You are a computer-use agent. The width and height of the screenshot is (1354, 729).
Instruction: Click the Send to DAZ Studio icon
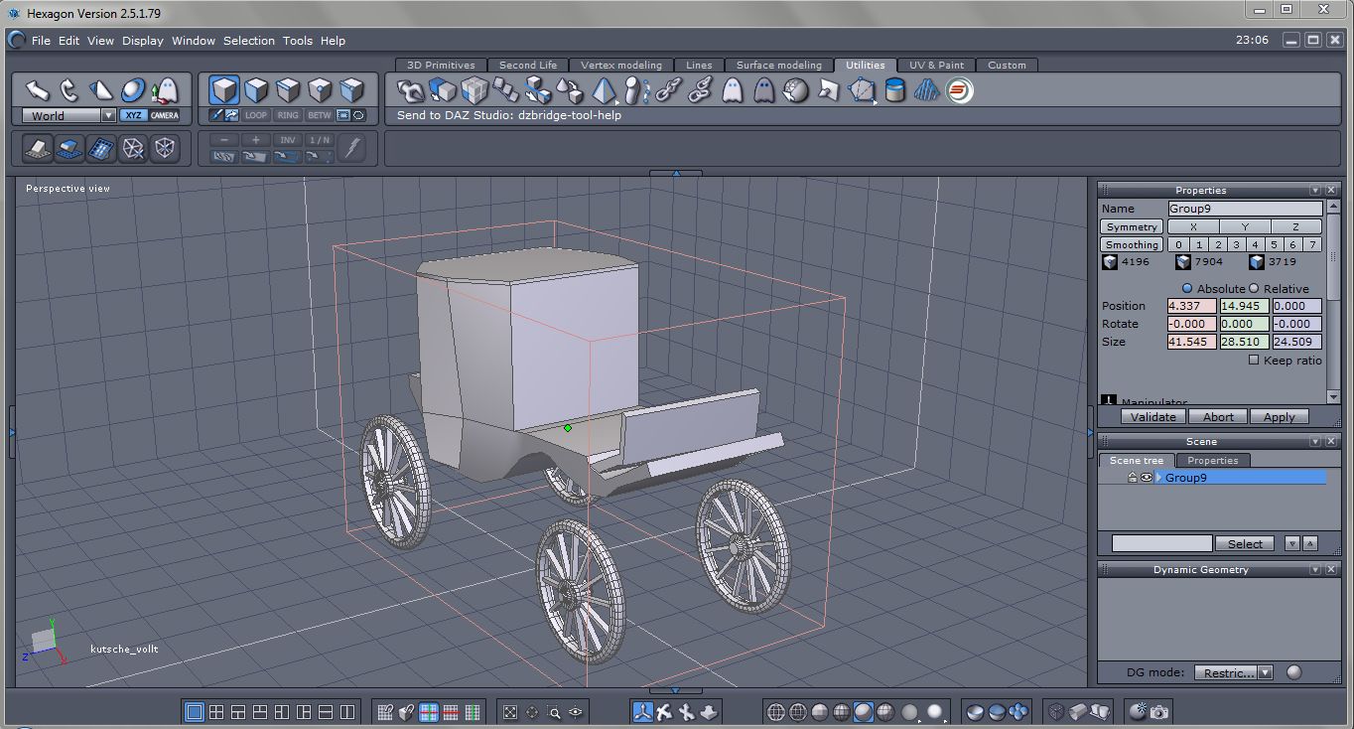(959, 91)
